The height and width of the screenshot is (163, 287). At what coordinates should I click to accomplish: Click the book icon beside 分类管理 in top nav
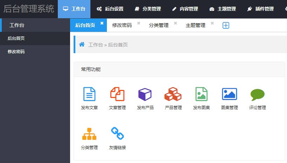[x=137, y=9]
